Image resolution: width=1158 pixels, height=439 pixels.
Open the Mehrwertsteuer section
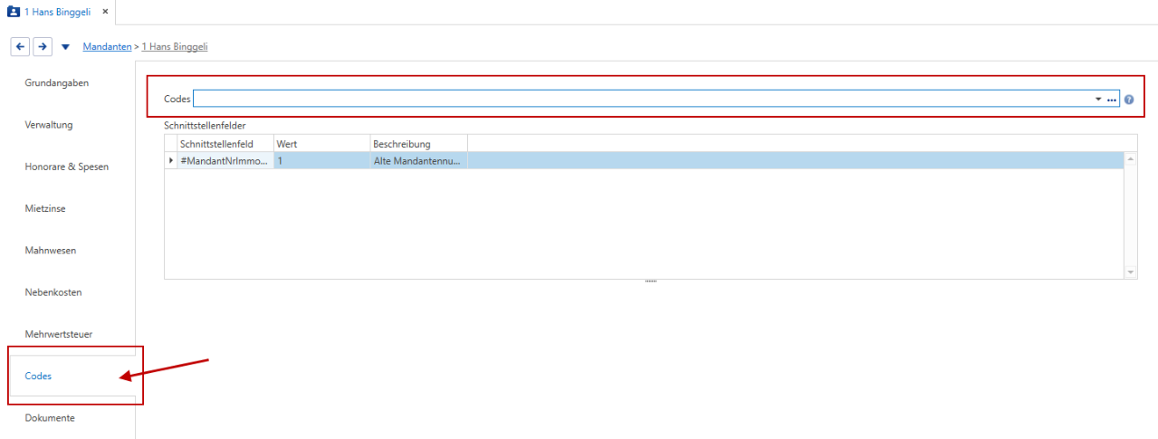click(59, 334)
